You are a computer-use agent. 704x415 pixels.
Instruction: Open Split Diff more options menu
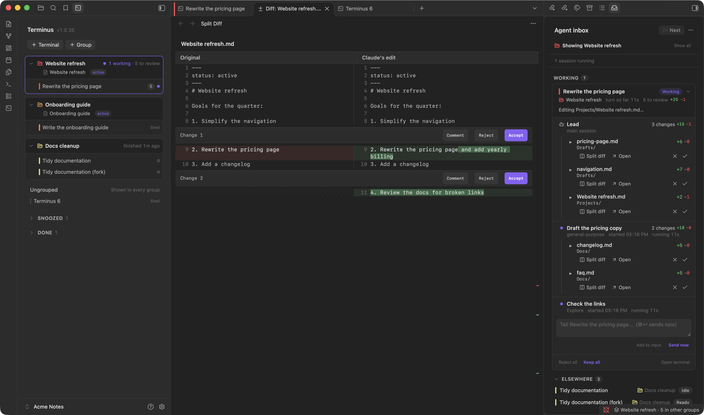tap(533, 23)
